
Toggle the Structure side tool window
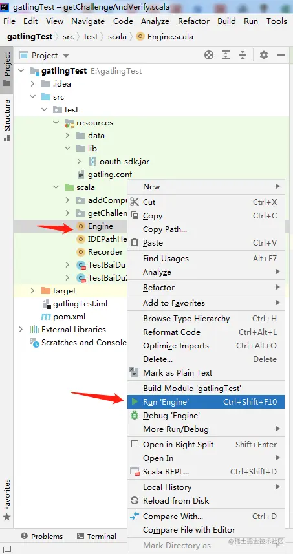pos(6,120)
